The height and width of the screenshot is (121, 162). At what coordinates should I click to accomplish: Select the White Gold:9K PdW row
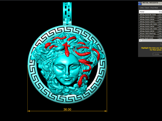point(151,15)
